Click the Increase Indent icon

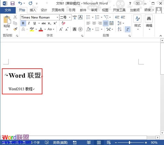123,17
